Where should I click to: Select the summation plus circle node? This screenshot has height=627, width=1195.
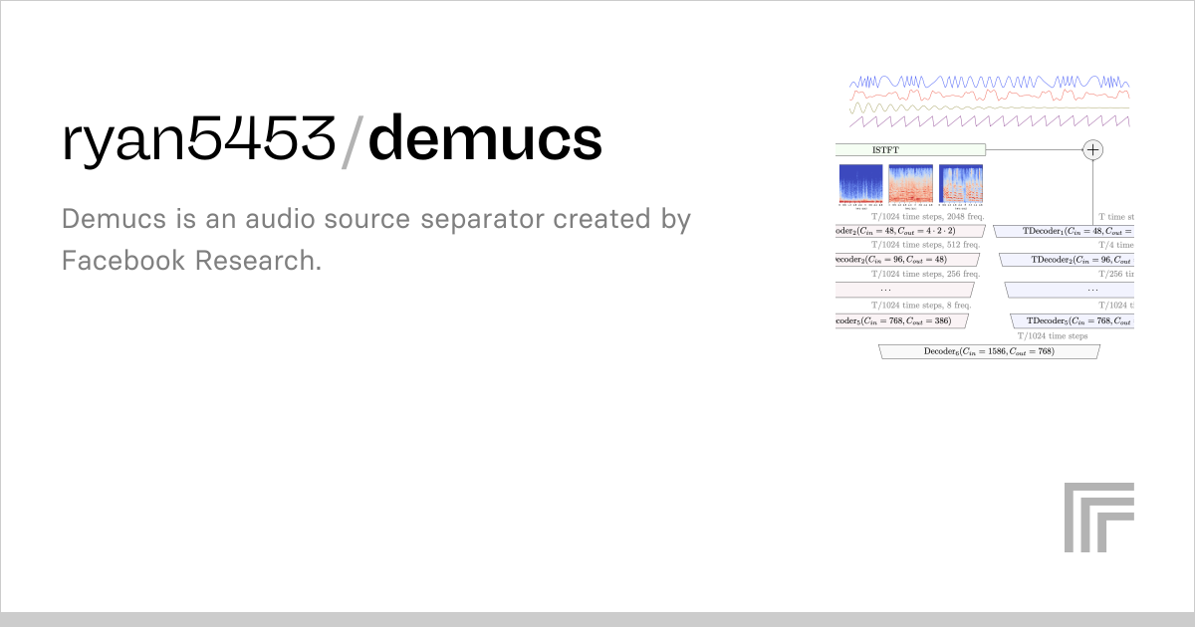[x=1092, y=148]
